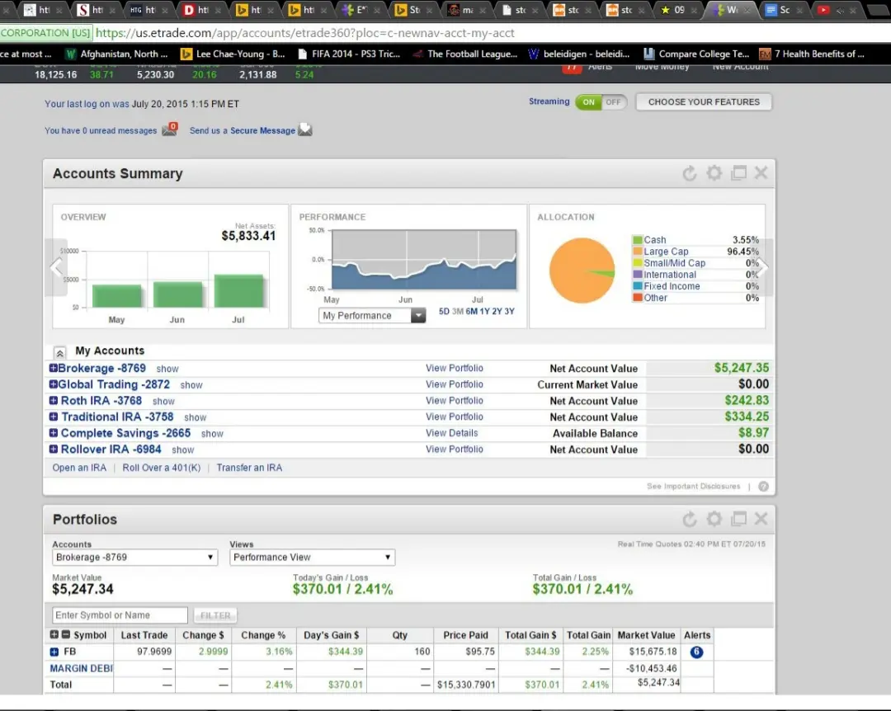Select the 1Y performance range
The image size is (891, 711).
484,312
